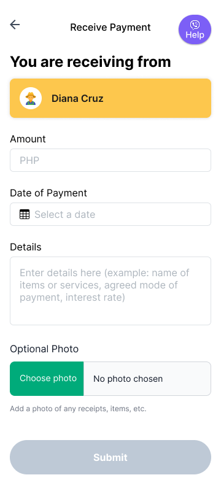Viewport: 221px width, 491px height.
Task: Click the calendar grid icon
Action: tap(25, 214)
